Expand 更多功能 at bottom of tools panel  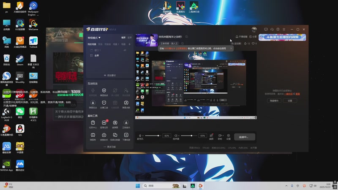coord(109,147)
